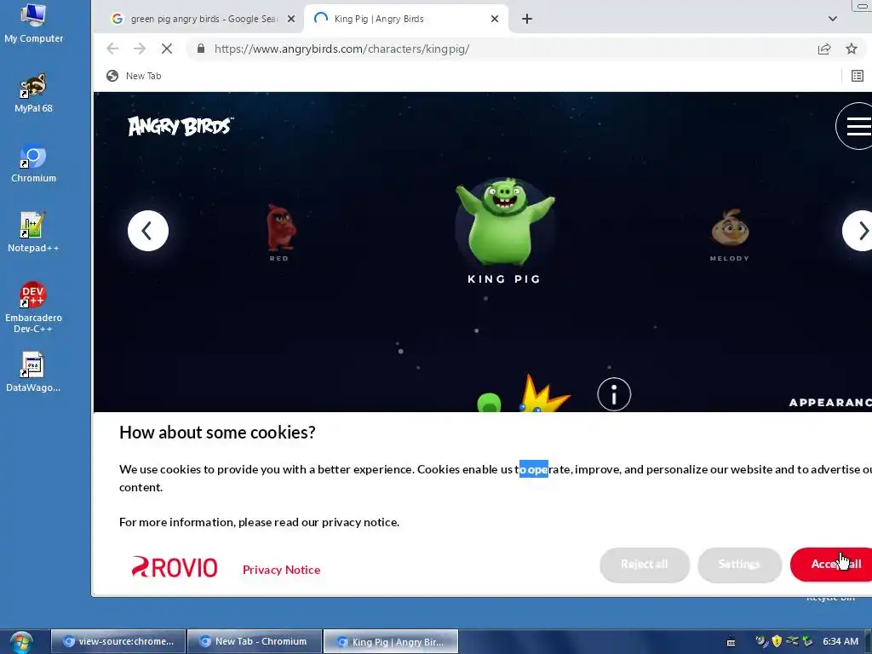872x654 pixels.
Task: Click the browser forward arrow
Action: pos(139,49)
